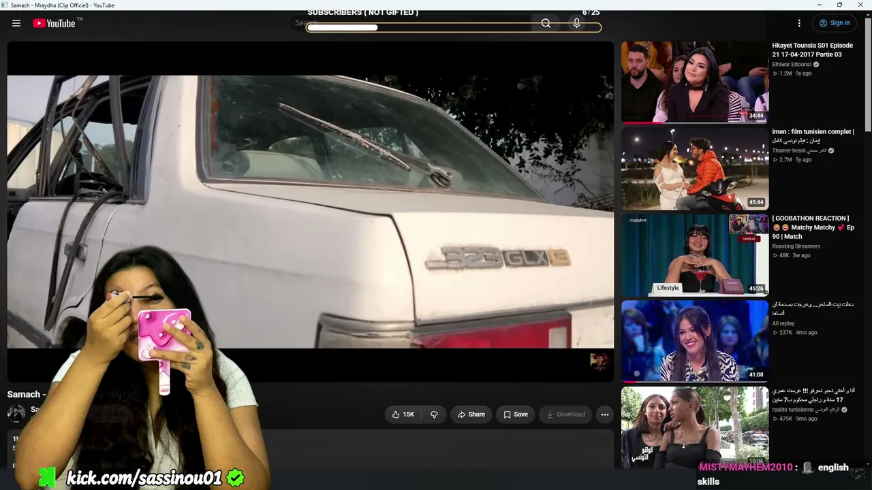Click the Samach music video player
This screenshot has width=872, height=490.
pos(311,212)
